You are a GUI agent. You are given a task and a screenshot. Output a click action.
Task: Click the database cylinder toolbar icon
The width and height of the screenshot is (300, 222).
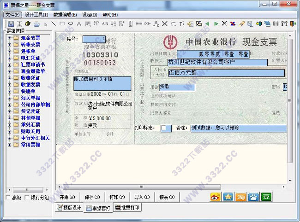(x=276, y=23)
